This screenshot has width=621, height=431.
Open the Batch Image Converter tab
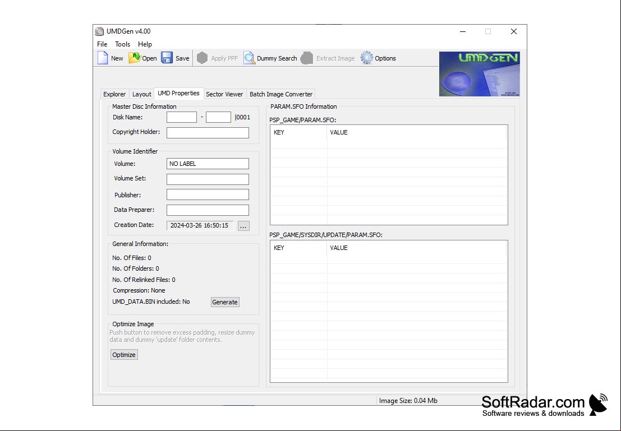(281, 94)
